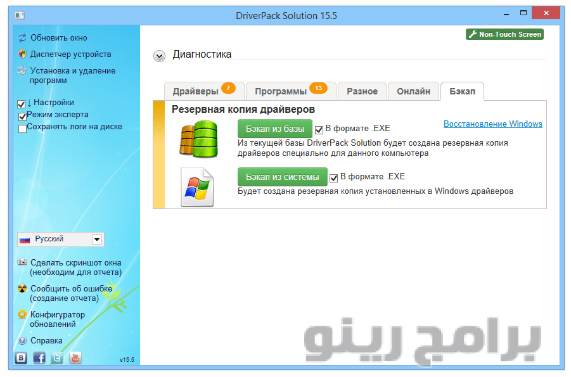
Task: Open the VK social link icon
Action: pyautogui.click(x=21, y=358)
